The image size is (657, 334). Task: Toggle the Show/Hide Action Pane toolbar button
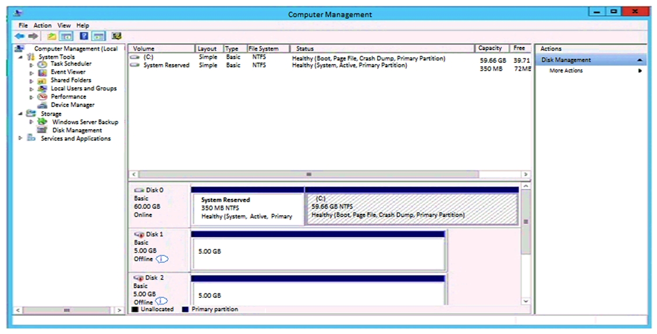[98, 37]
